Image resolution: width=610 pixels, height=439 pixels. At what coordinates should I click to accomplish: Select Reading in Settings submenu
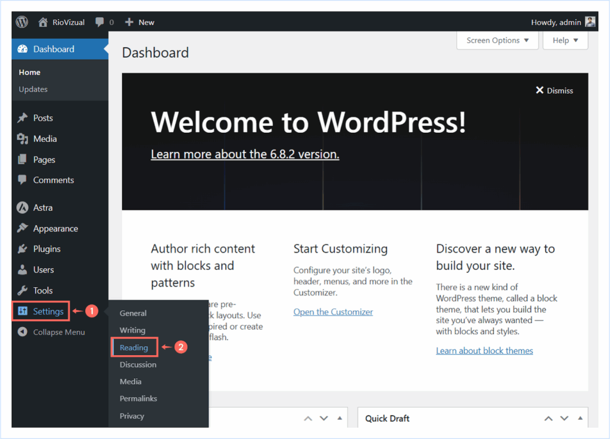click(134, 347)
